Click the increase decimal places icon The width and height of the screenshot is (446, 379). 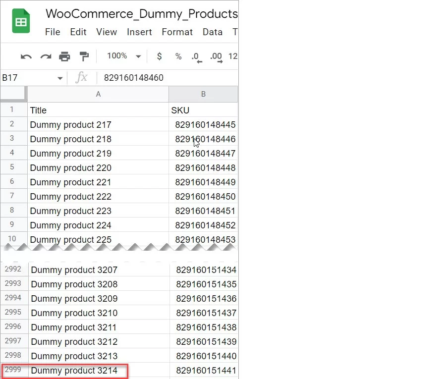pos(216,56)
